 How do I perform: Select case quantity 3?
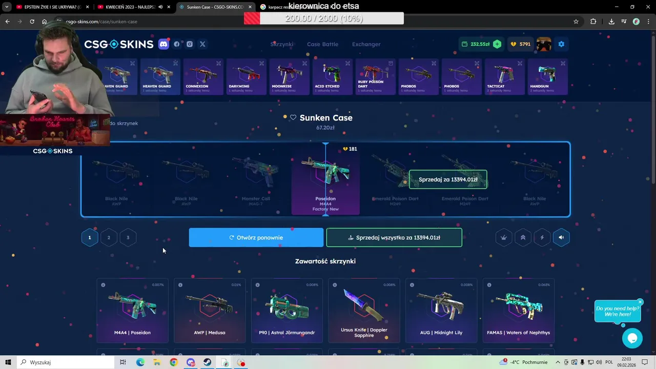128,237
